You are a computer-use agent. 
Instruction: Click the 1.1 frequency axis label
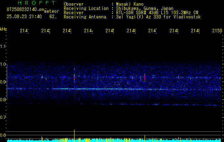tap(3, 46)
